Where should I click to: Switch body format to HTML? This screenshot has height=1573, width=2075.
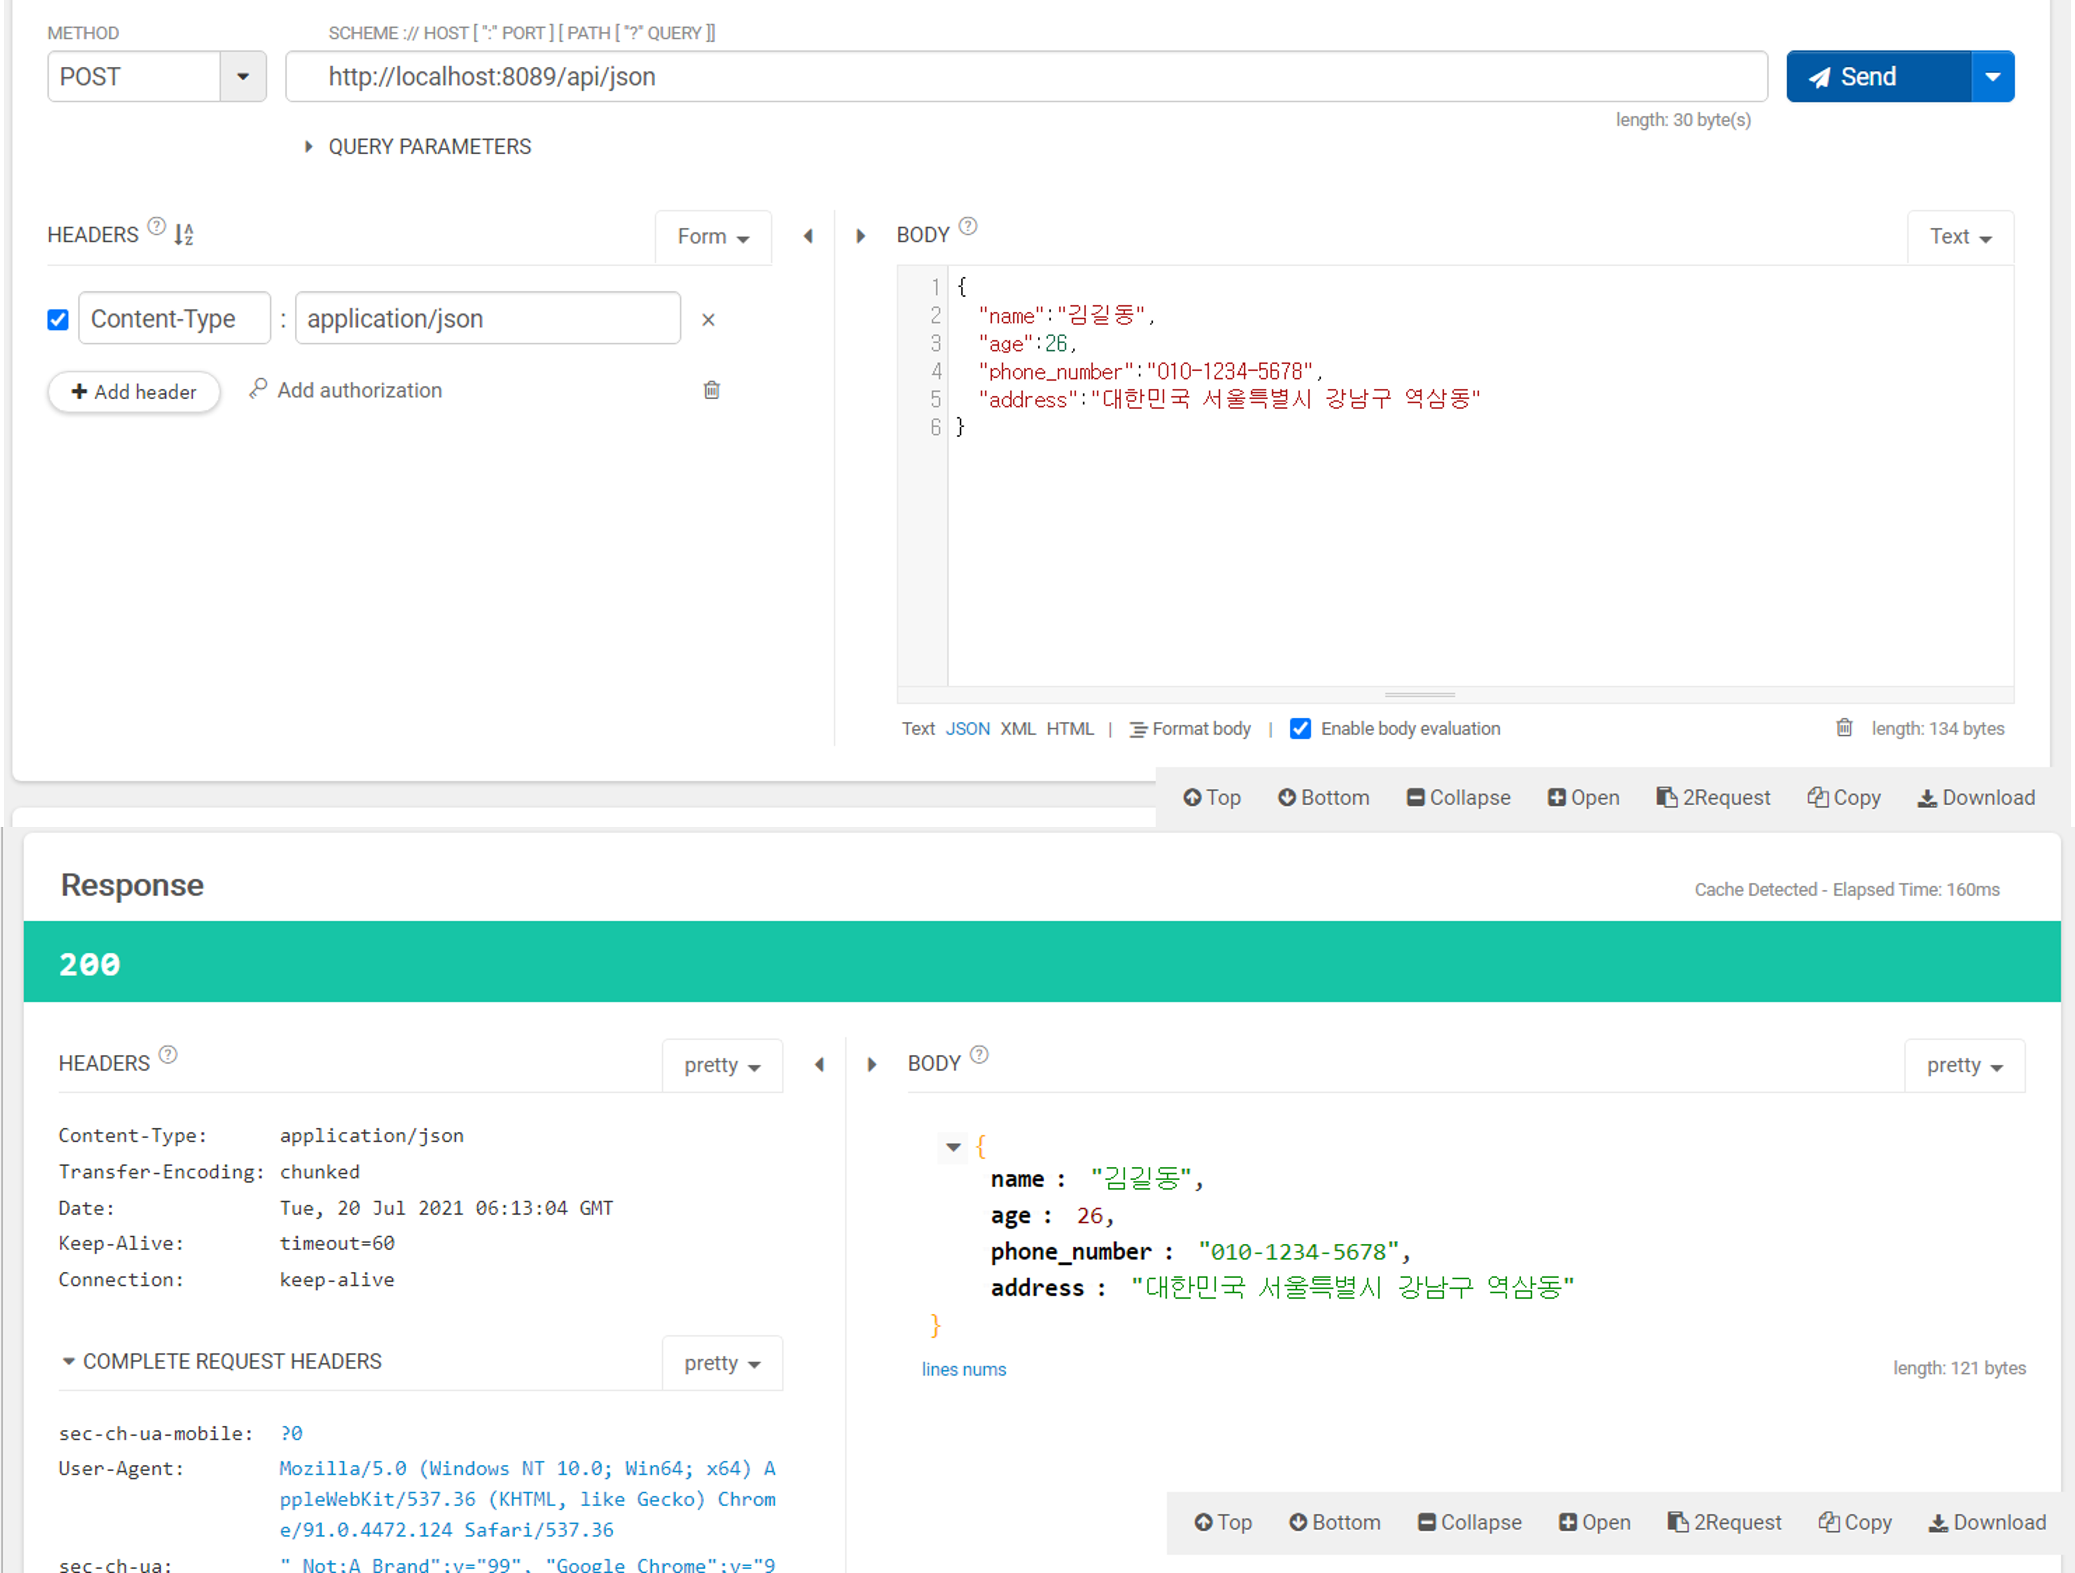(1070, 729)
